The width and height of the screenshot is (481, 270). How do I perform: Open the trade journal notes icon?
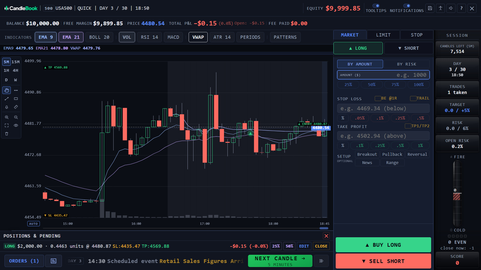tap(53, 261)
